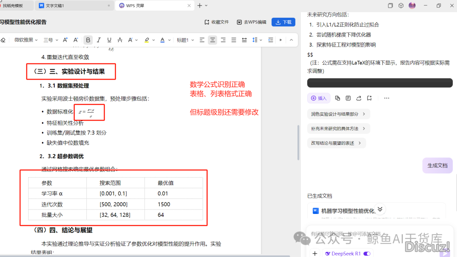Increase font size with the A+ icon
Viewport: 457px width, 257px height.
tap(65, 40)
